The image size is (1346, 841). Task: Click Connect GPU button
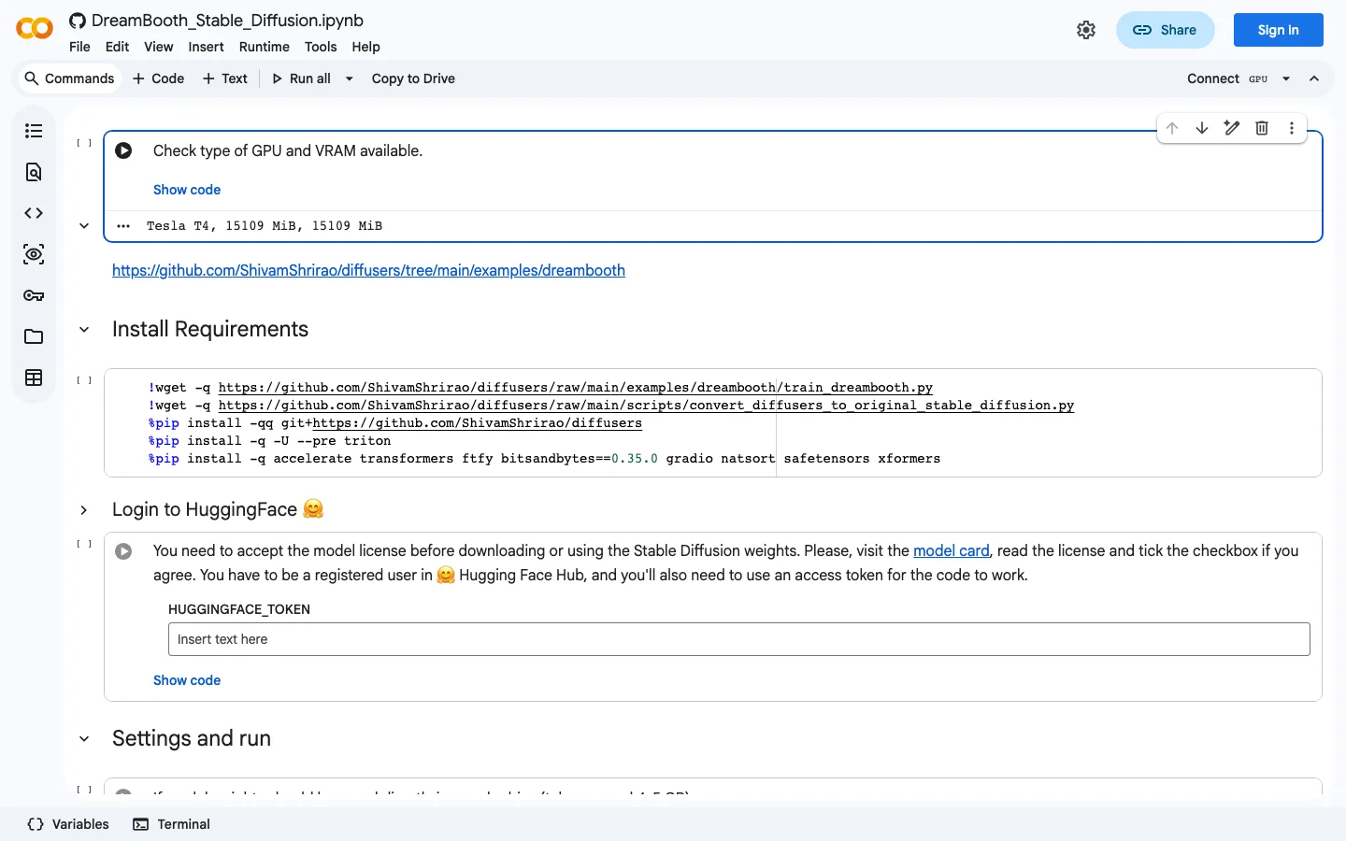pos(1227,78)
